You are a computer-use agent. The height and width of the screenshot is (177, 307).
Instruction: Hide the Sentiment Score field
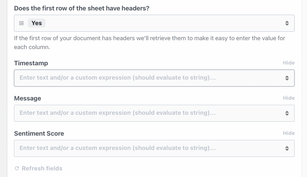coord(289,133)
